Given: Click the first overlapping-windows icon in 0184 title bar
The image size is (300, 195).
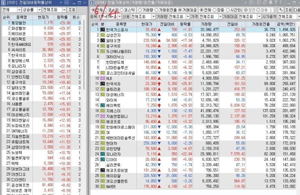Looking at the screenshot, I should 259,3.
